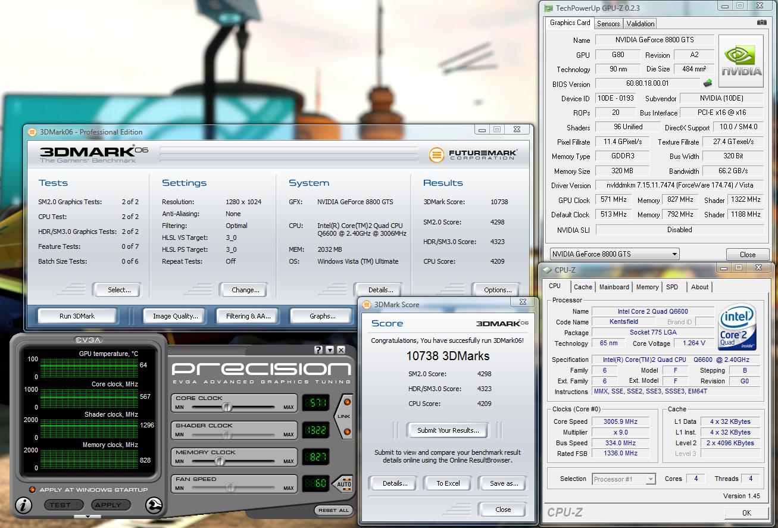778x528 pixels.
Task: Click the Precision help question mark icon
Action: click(x=318, y=350)
